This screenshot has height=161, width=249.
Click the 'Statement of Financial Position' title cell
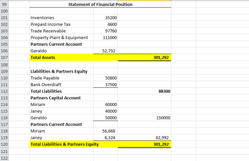point(100,4)
